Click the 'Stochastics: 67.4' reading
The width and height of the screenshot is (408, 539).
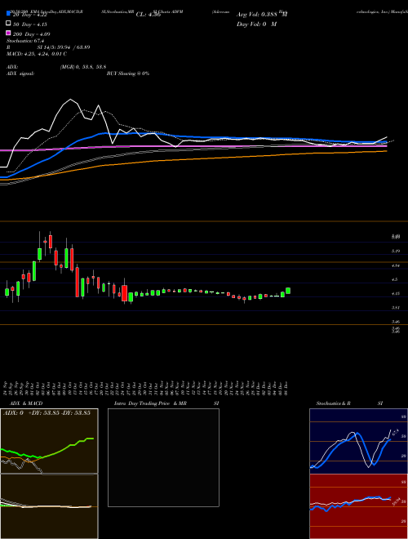25,41
